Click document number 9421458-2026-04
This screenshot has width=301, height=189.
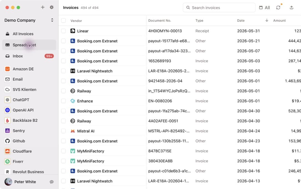[x=165, y=81]
